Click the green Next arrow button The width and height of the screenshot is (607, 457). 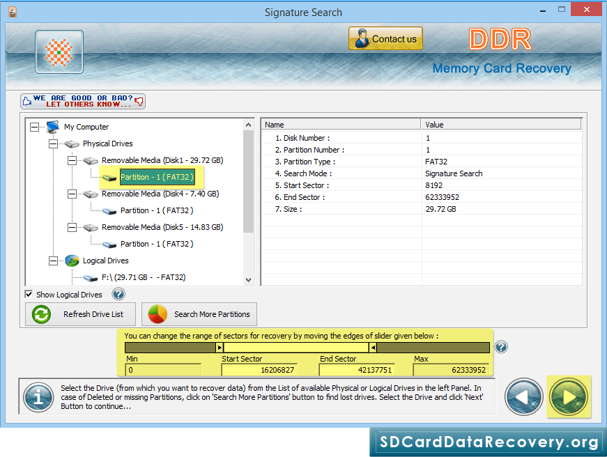(x=569, y=397)
